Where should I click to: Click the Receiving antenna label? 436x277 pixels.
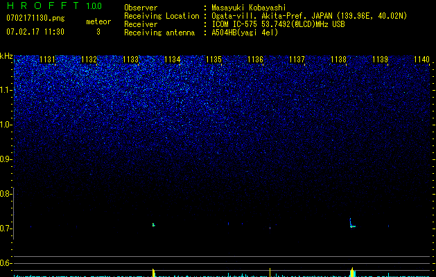coord(159,33)
